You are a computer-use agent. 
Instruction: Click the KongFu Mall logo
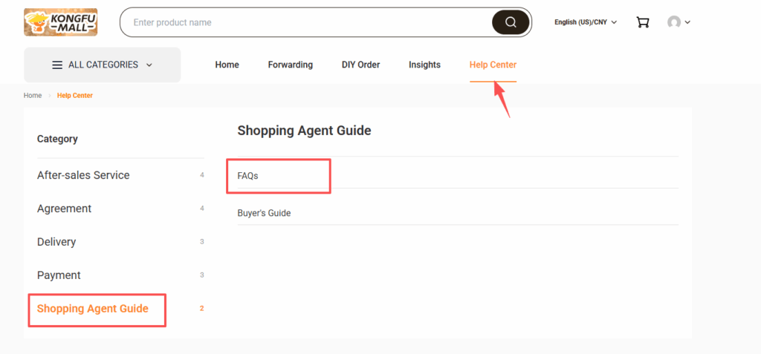[60, 22]
